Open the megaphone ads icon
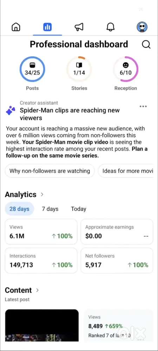 (79, 27)
